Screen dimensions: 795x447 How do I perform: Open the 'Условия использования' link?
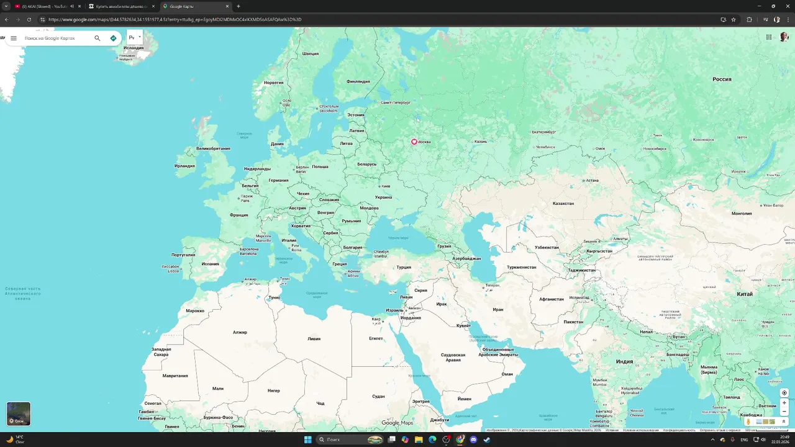coord(640,430)
